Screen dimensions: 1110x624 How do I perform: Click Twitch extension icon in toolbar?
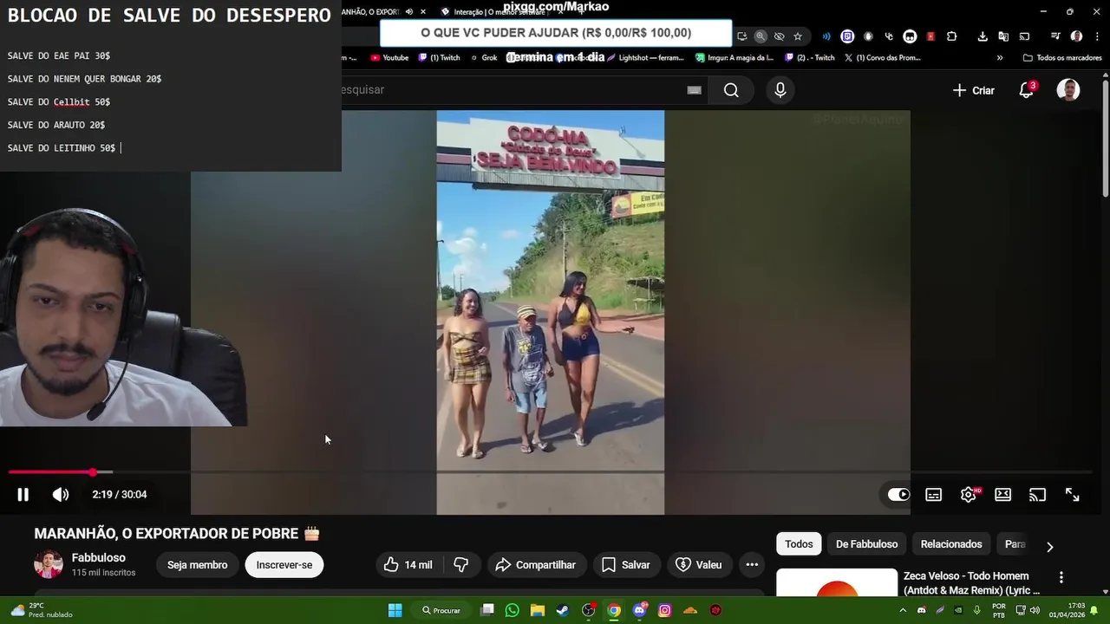click(847, 36)
